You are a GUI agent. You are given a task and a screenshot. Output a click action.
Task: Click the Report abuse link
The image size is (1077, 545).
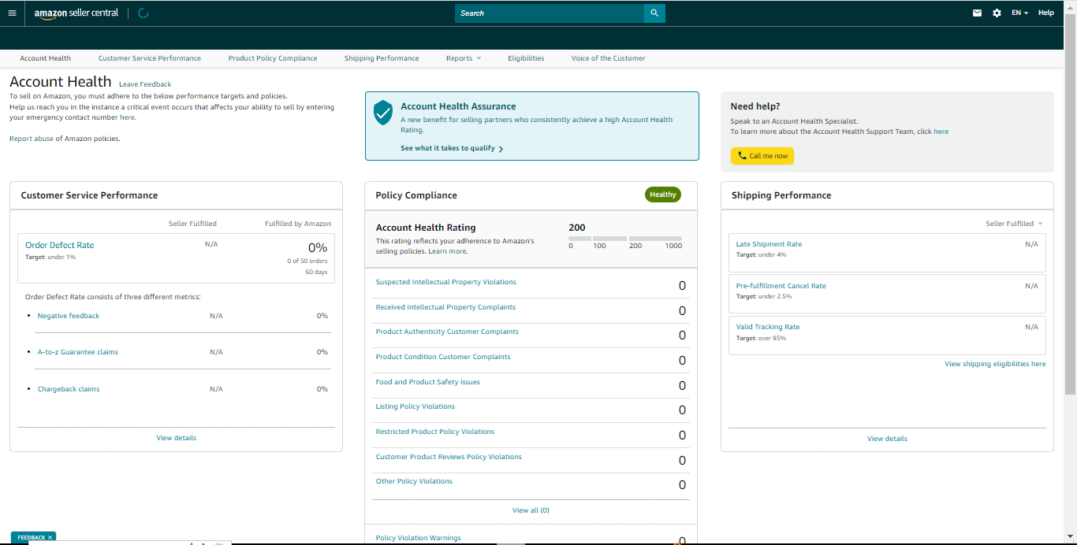(32, 139)
